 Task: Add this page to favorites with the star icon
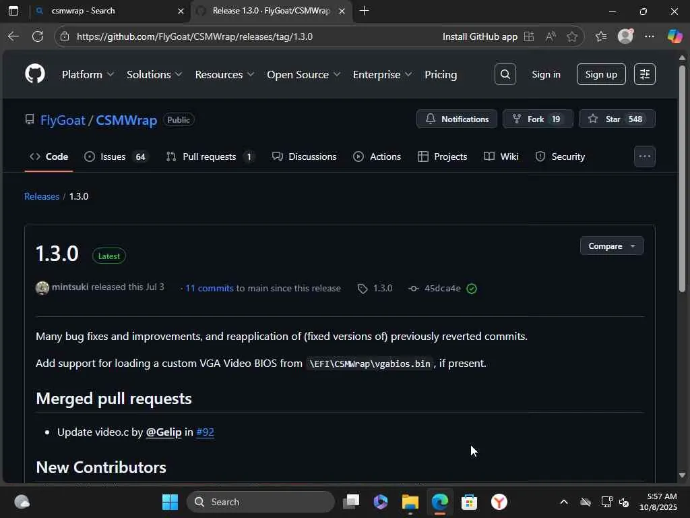[x=572, y=36]
